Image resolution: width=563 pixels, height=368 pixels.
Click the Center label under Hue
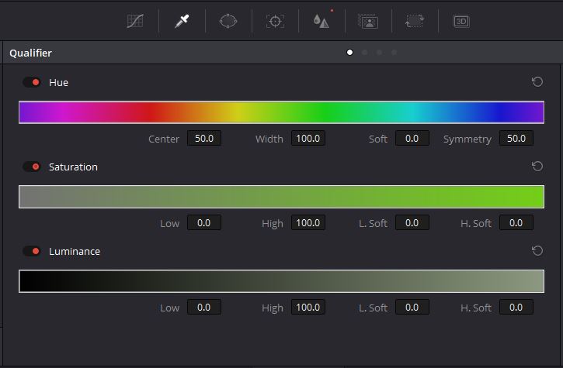pyautogui.click(x=164, y=139)
